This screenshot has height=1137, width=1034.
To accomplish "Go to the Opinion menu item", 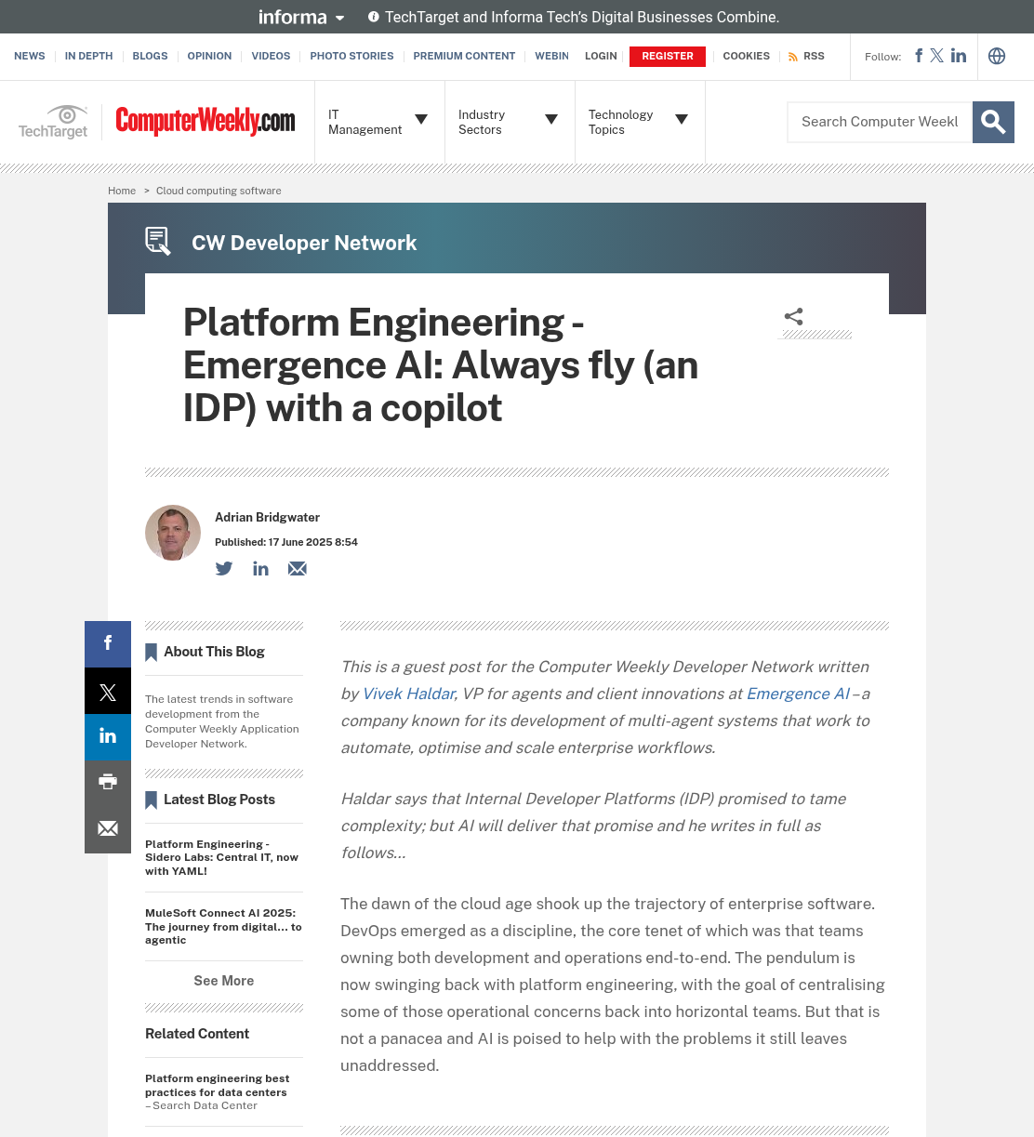I will click(209, 56).
